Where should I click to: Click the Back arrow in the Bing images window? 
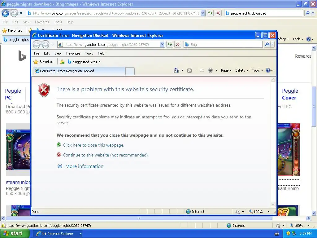tap(6, 13)
